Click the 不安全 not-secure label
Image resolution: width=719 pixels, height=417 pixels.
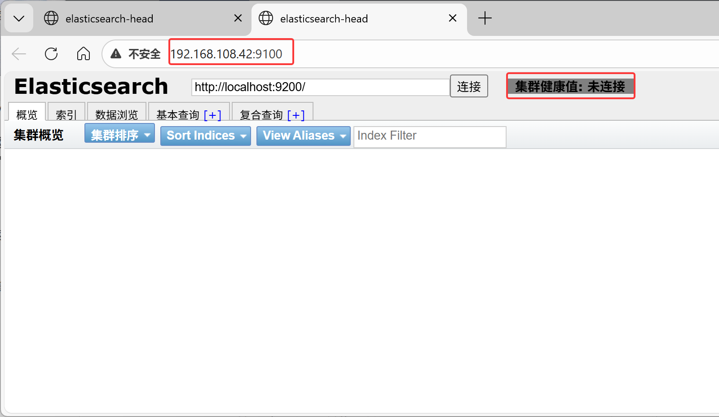pyautogui.click(x=145, y=54)
